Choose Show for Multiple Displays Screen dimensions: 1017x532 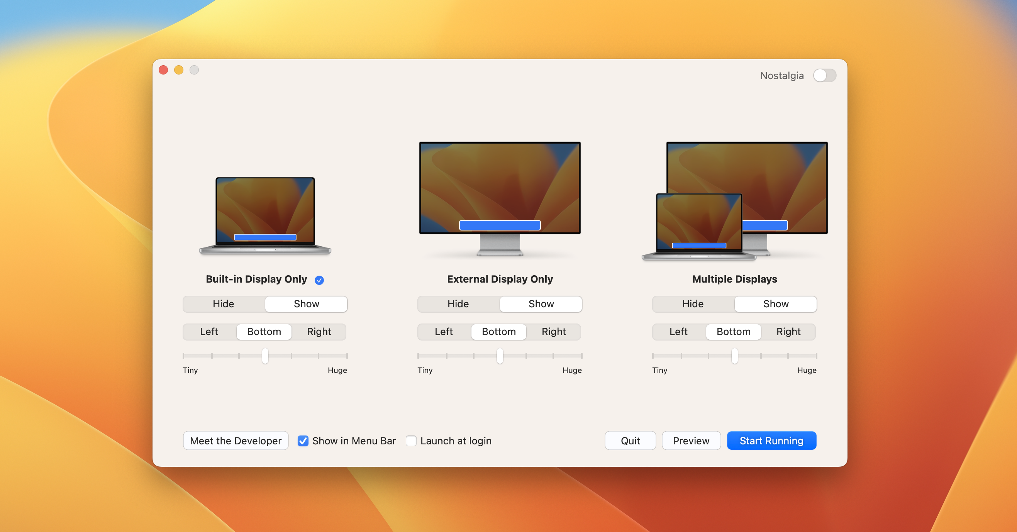click(x=776, y=304)
